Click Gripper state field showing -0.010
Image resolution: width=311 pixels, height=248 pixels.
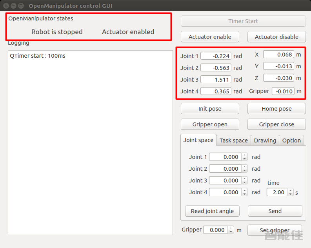(283, 91)
